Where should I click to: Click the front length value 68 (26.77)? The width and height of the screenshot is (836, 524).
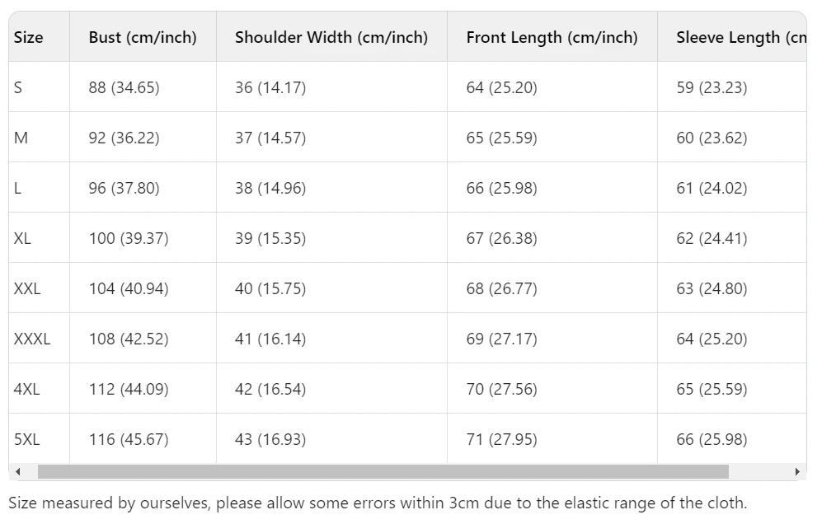click(x=502, y=288)
